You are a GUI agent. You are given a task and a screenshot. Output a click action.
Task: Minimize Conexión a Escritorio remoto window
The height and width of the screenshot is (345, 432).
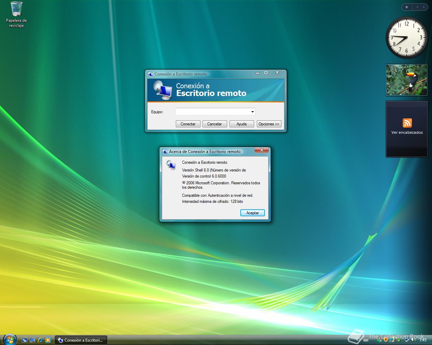[258, 72]
